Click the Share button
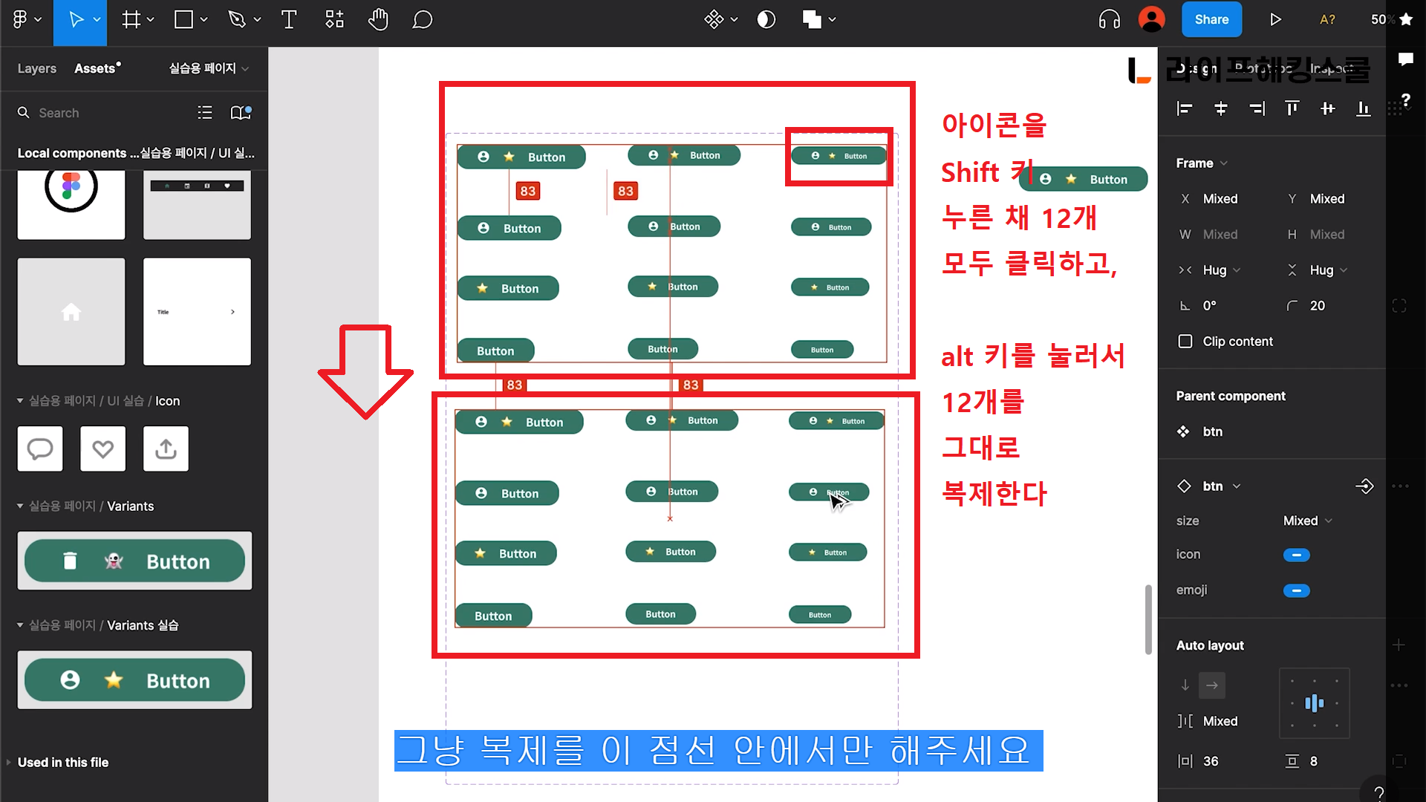 [1211, 20]
